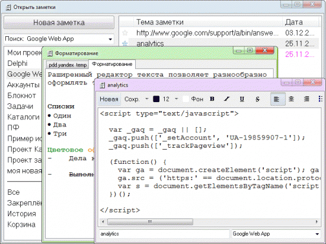Image resolution: width=326 pixels, height=244 pixels.
Task: Edit the analytics title input field
Action: click(x=164, y=234)
